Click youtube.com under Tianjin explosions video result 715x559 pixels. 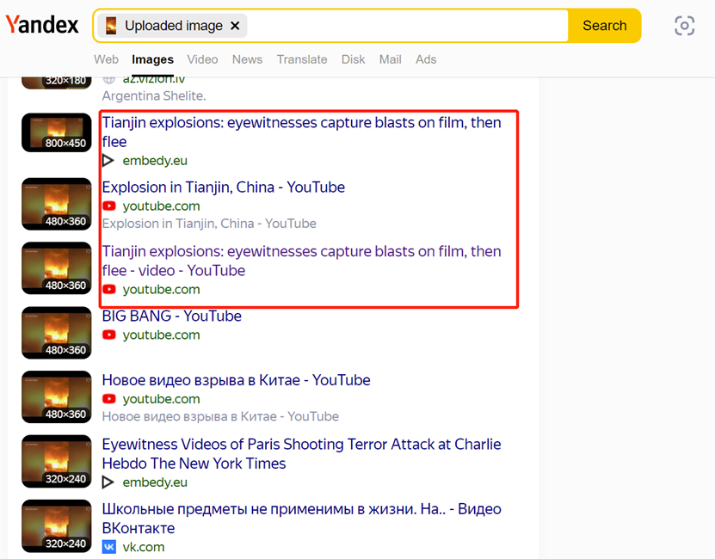(162, 290)
